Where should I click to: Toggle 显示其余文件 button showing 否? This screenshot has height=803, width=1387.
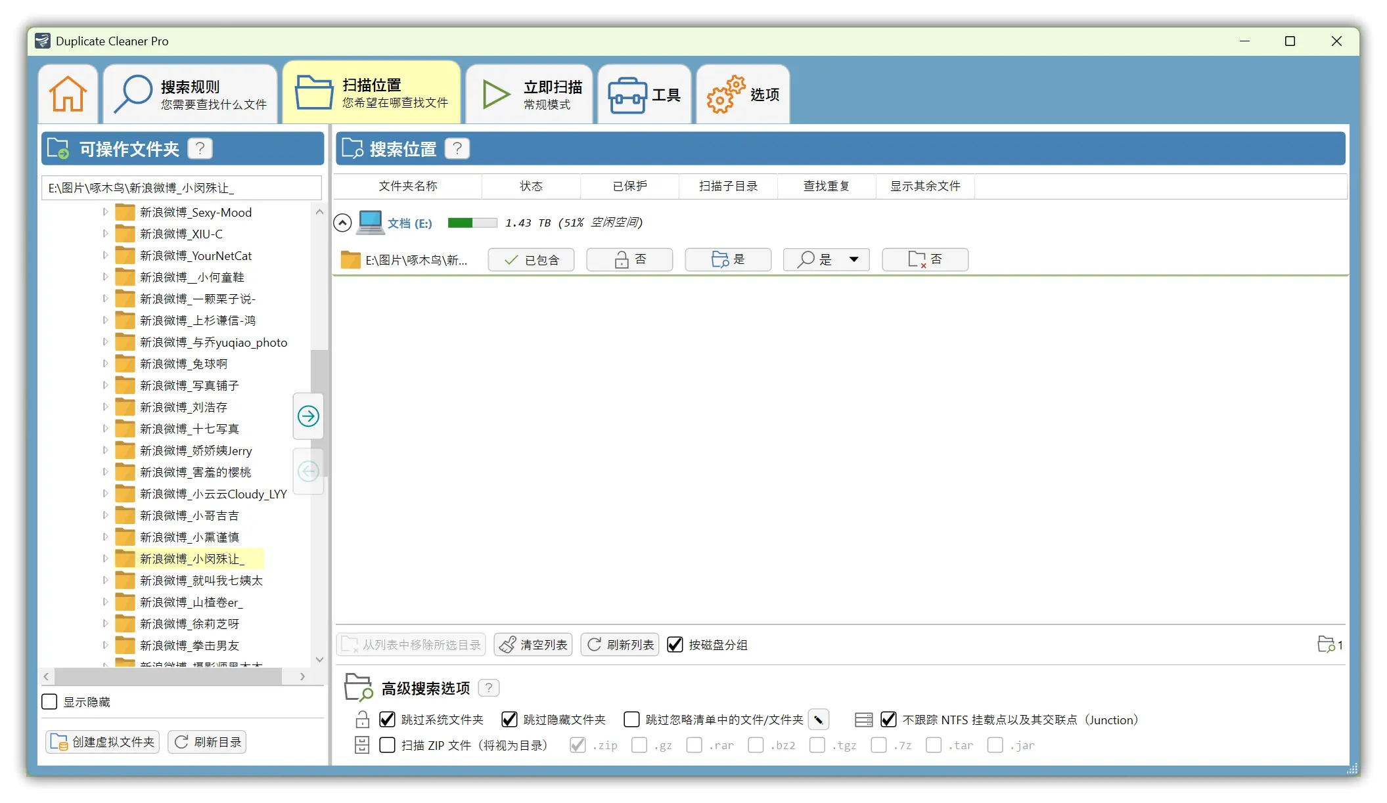(x=925, y=259)
